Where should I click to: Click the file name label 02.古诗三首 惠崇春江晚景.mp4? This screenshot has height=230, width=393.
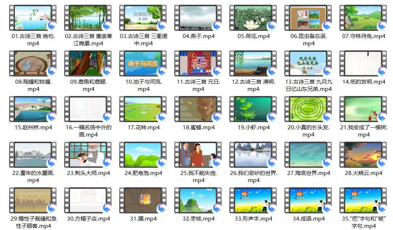click(x=88, y=40)
